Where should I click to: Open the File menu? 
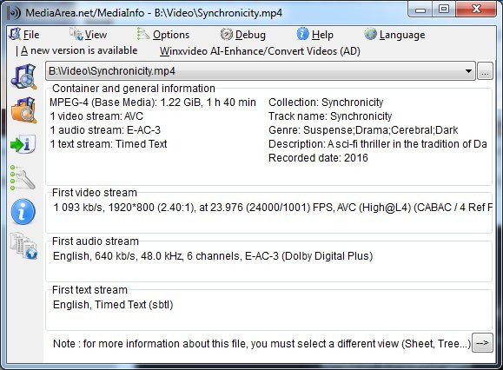coord(30,35)
